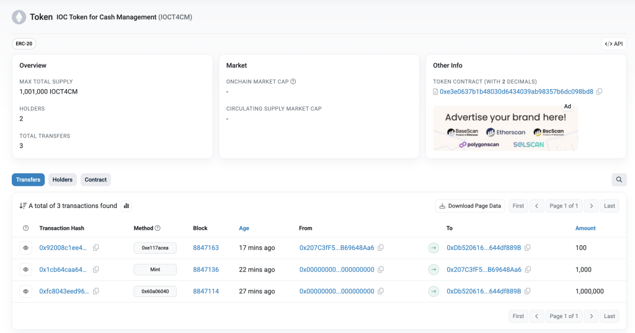Click transfer arrow icon in Mint row

(433, 269)
